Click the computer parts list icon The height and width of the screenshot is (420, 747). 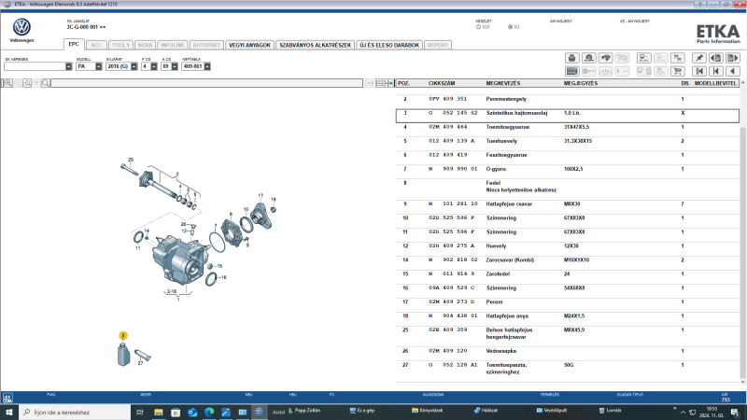(643, 58)
